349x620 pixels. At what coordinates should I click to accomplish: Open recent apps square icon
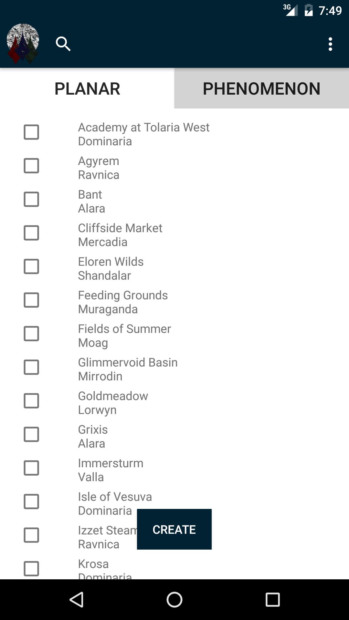[x=272, y=600]
